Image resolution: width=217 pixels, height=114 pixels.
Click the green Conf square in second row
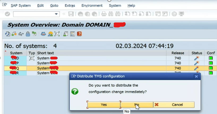click(211, 63)
